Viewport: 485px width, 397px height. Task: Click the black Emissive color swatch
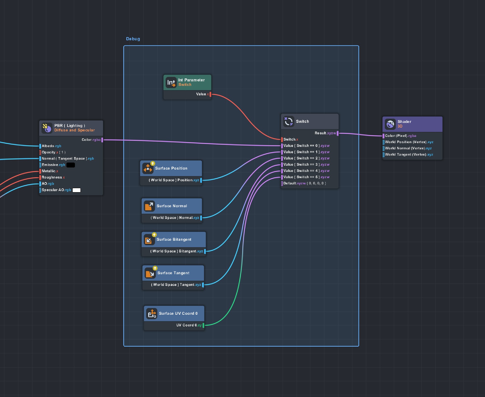pos(71,165)
